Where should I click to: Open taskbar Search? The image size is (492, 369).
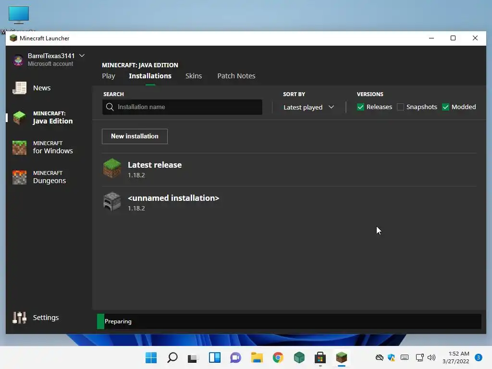(172, 357)
